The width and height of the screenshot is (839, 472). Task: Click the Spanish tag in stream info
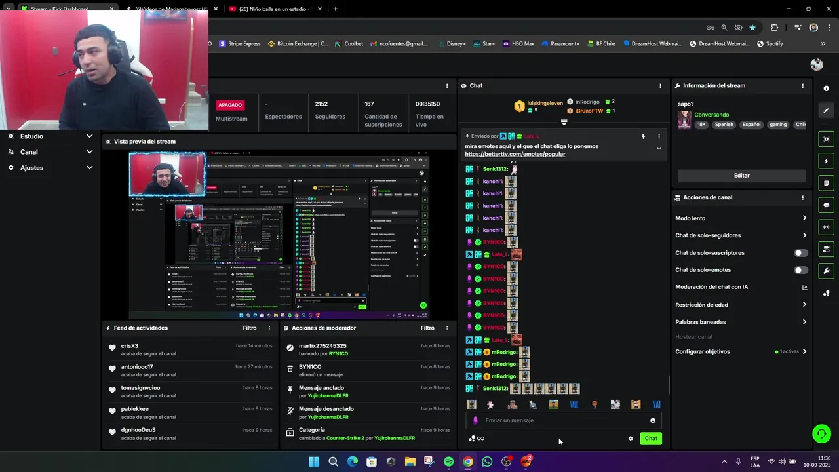click(724, 125)
